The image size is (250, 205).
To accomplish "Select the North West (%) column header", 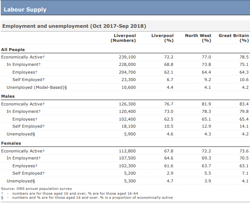I will pos(198,38).
